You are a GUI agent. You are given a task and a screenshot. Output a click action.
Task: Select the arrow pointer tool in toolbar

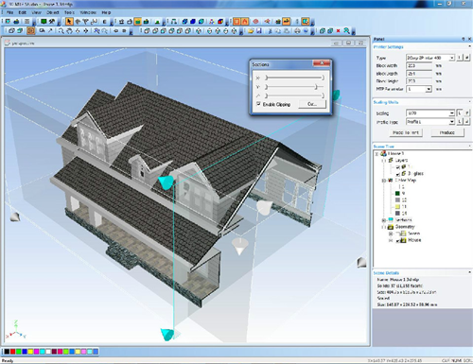pos(69,22)
